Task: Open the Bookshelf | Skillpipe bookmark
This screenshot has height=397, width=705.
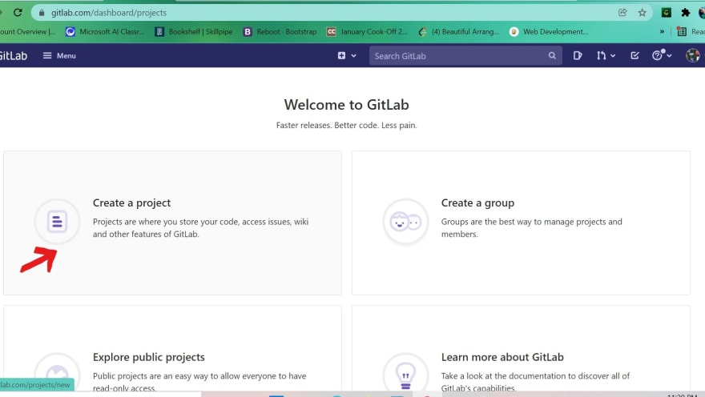Action: tap(194, 31)
